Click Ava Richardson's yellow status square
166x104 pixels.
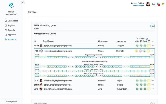click(149, 89)
